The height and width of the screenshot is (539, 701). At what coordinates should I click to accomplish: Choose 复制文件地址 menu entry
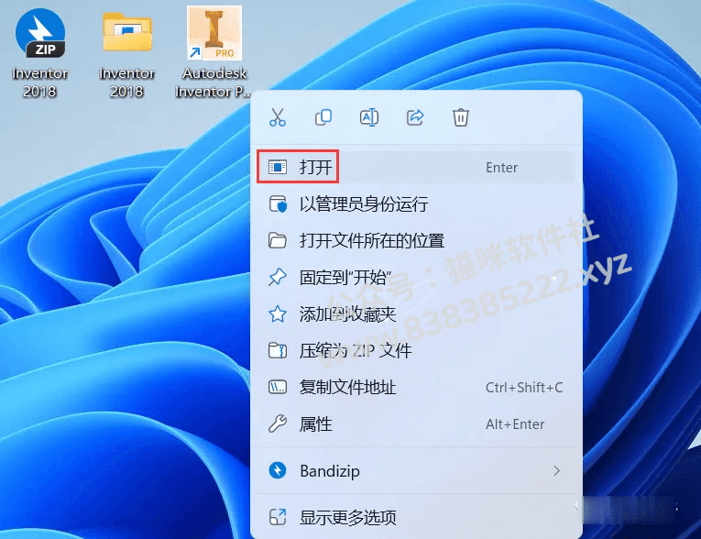416,388
